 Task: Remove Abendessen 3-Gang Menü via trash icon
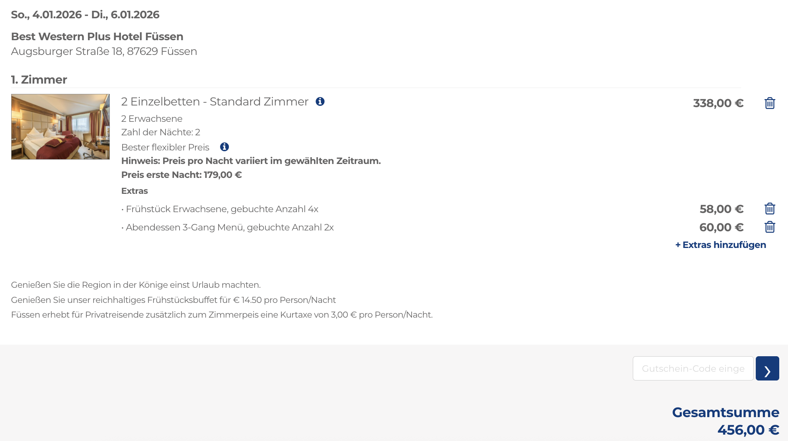[x=770, y=227]
